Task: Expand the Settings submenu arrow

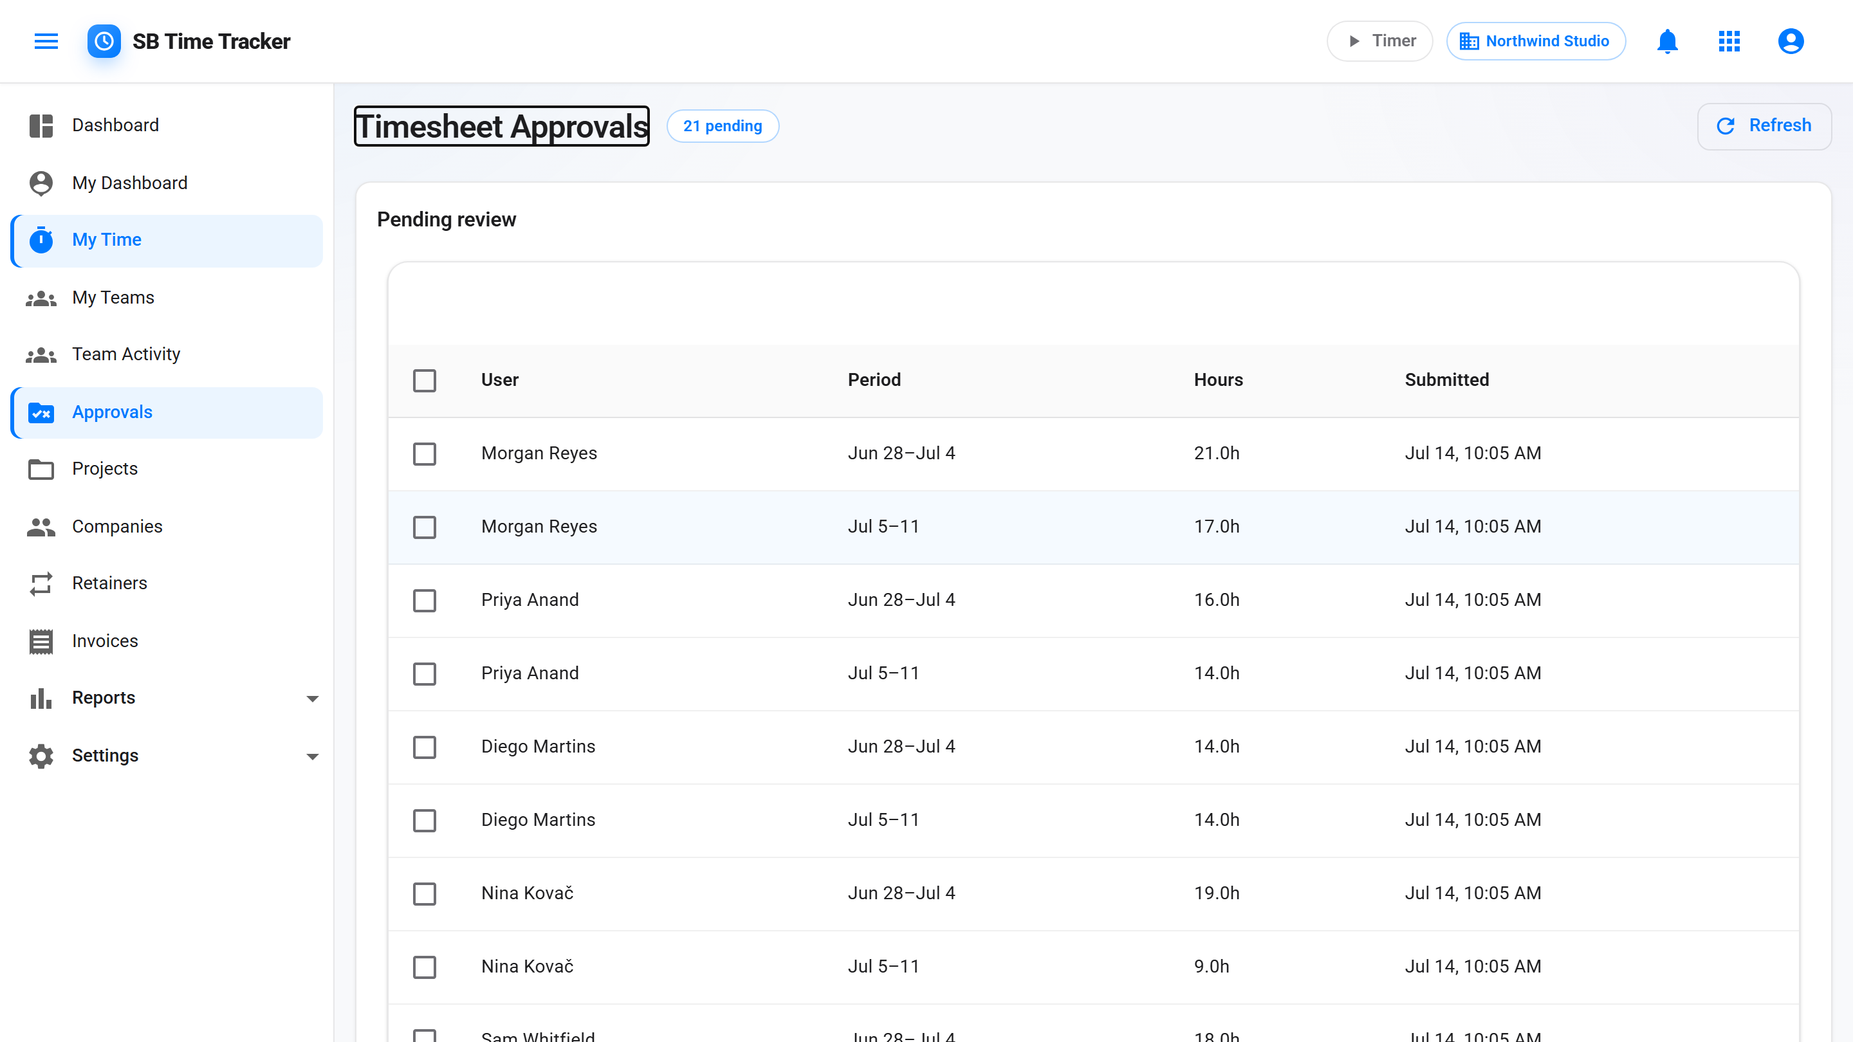Action: coord(312,756)
